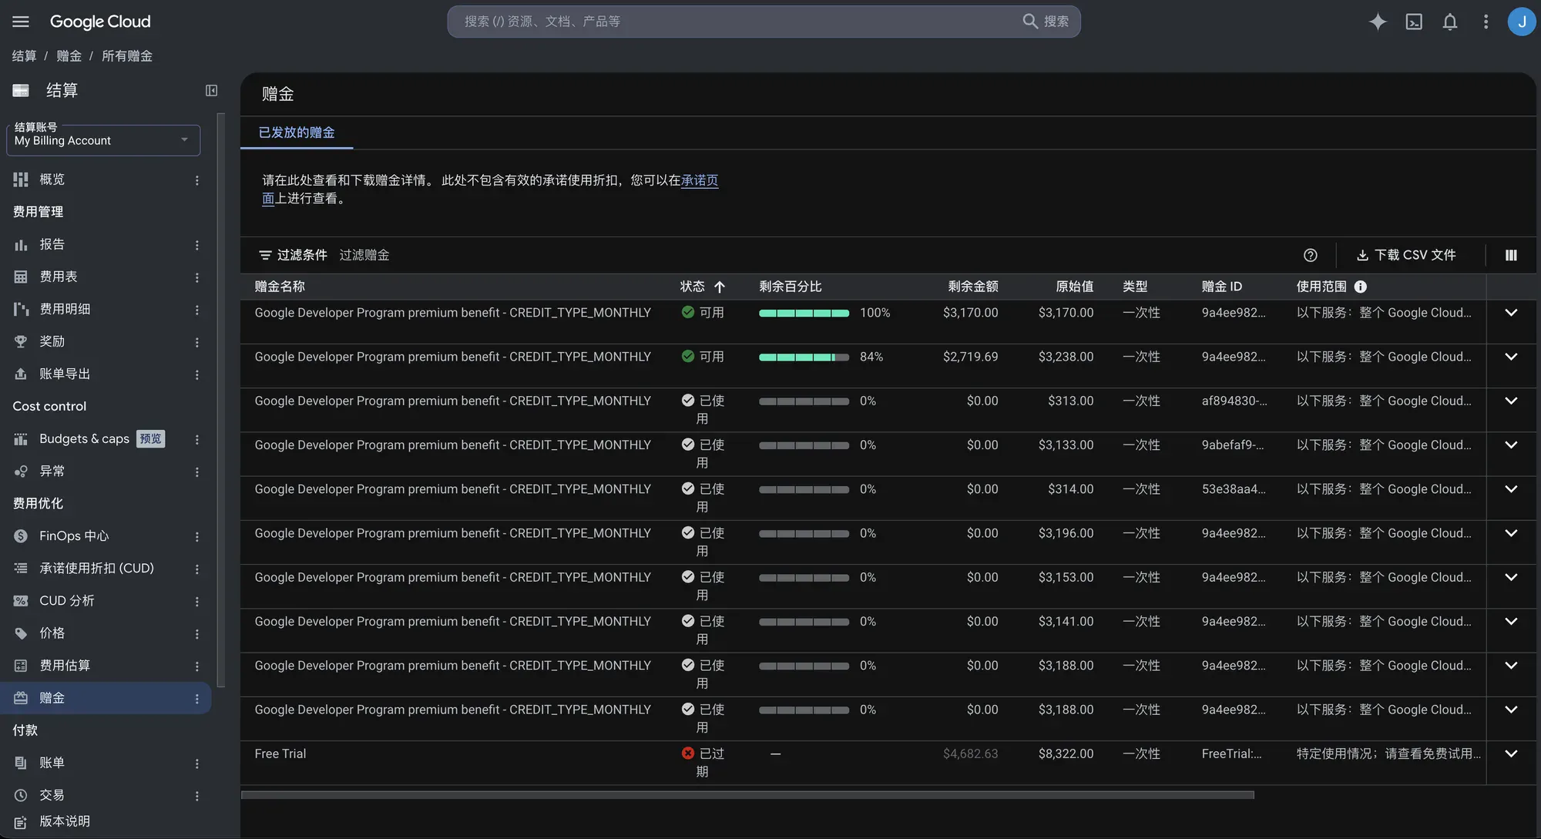The width and height of the screenshot is (1541, 839).
Task: Open more options for Budgets & caps
Action: tap(197, 439)
